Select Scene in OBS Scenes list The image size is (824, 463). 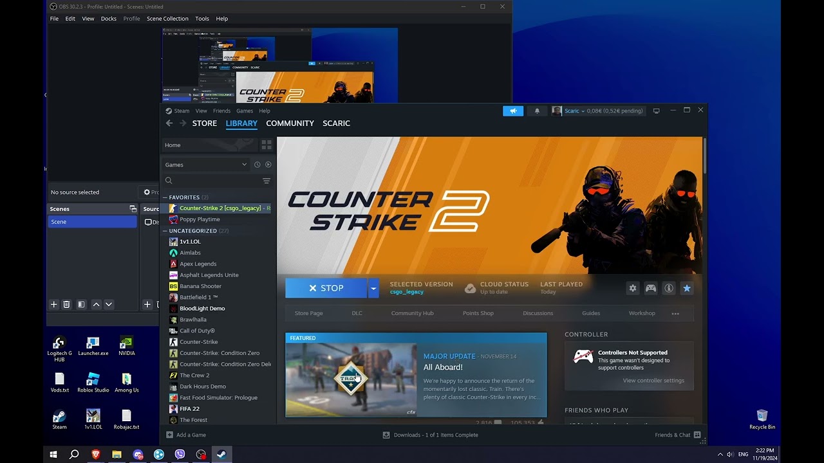click(93, 222)
